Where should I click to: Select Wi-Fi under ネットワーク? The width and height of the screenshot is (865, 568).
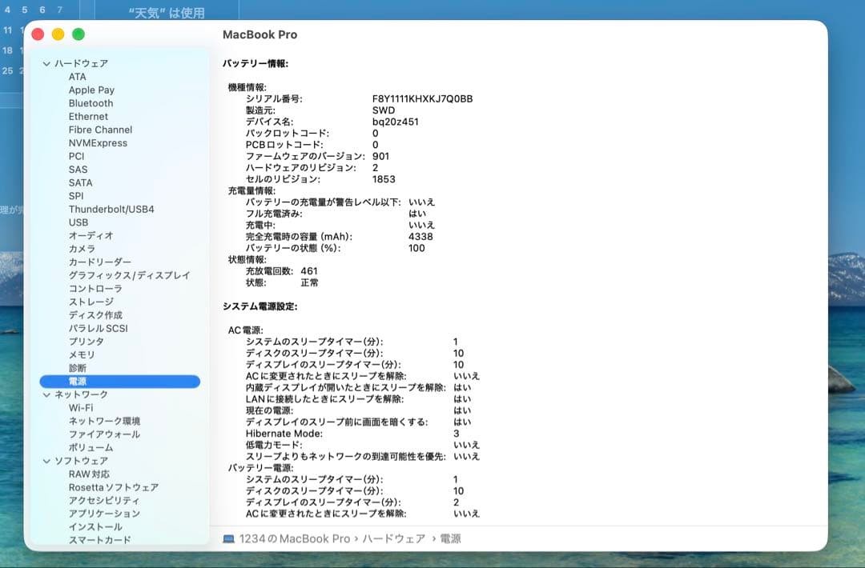click(x=81, y=408)
